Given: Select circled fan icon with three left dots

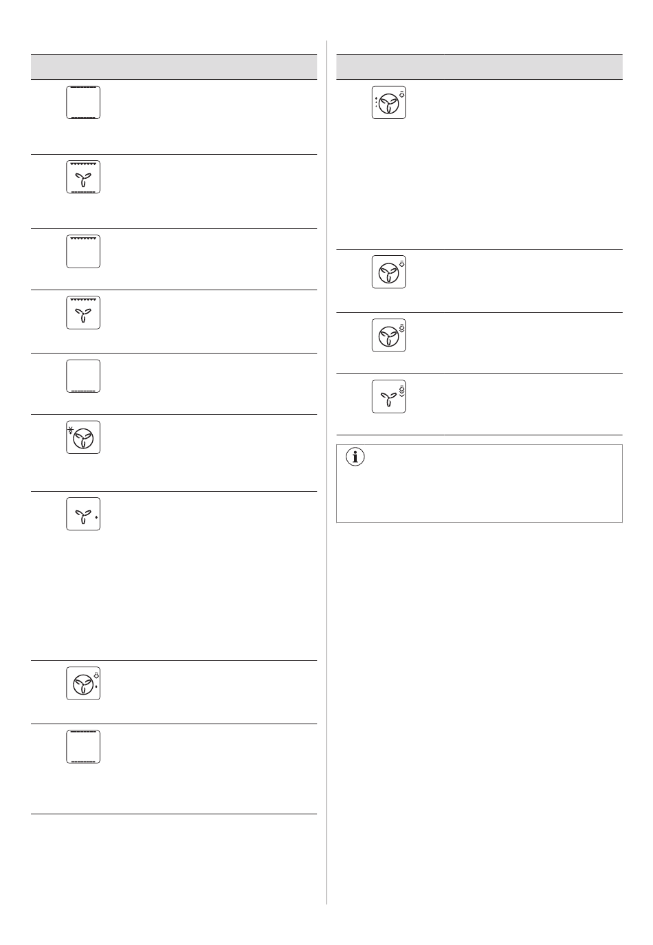Looking at the screenshot, I should (388, 102).
